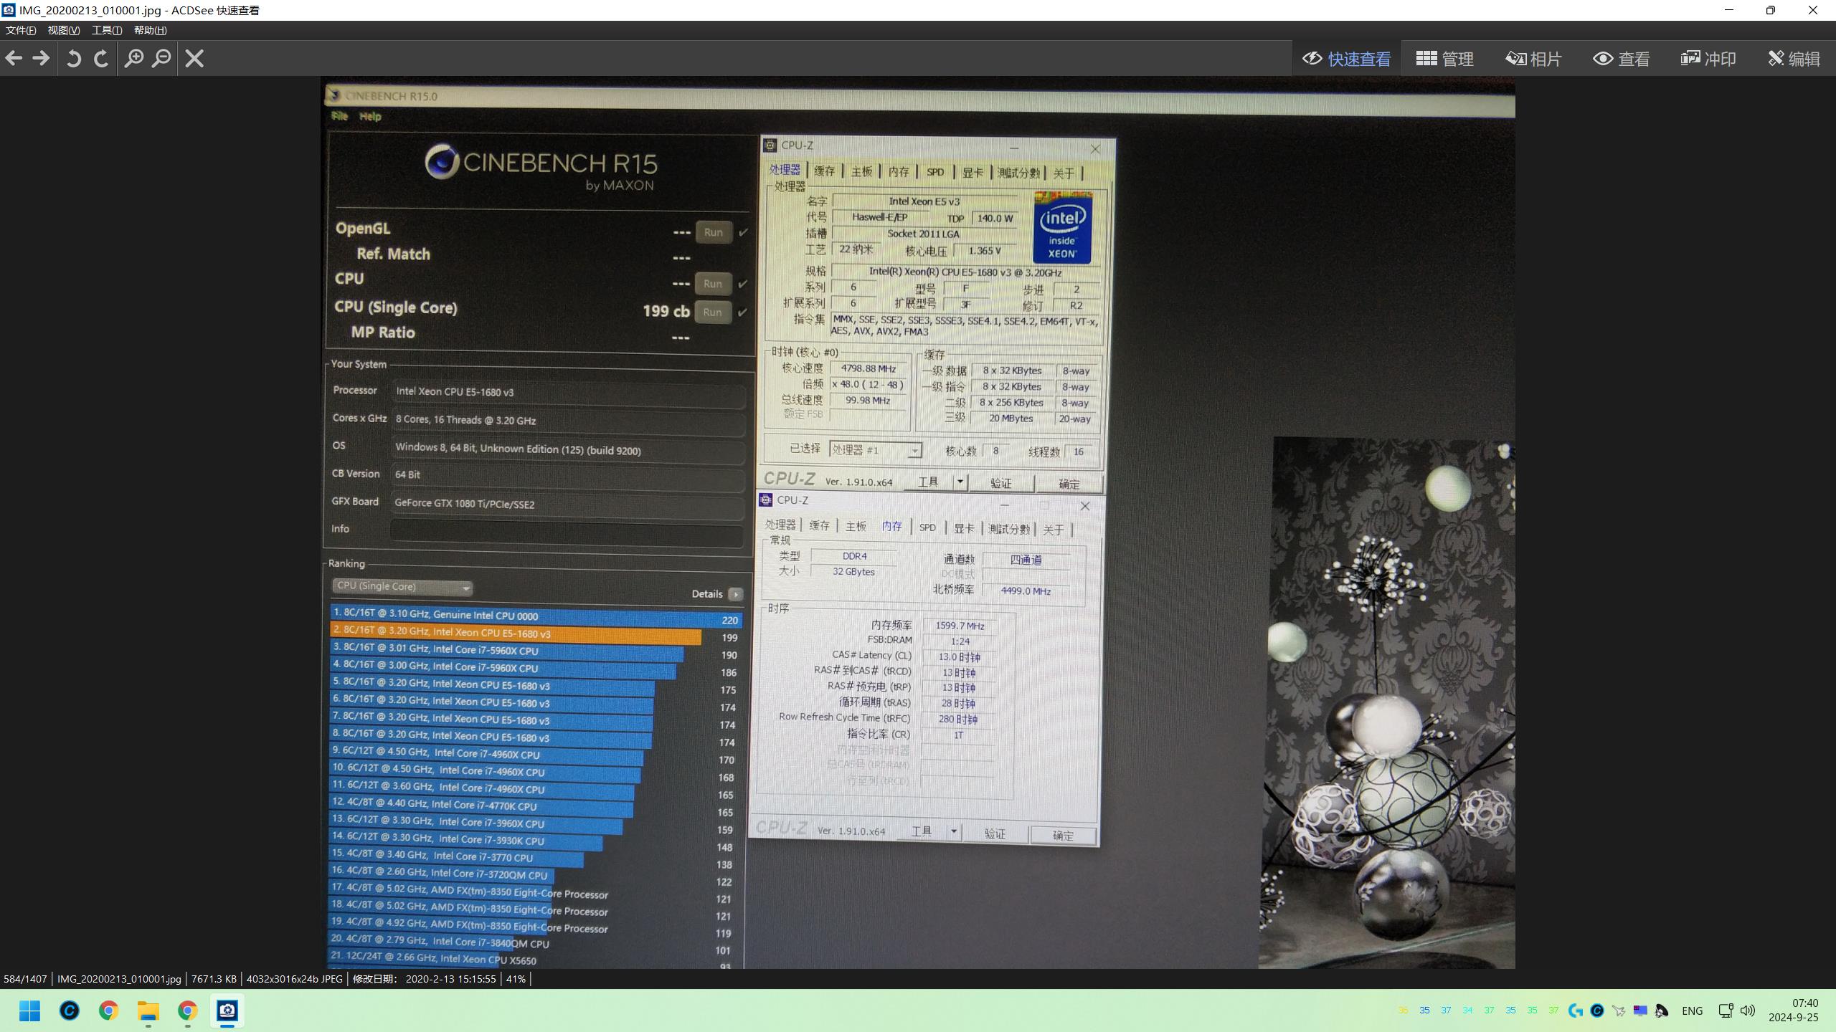This screenshot has height=1032, width=1836.
Task: Click the 修改日期 2020-2-13 entry
Action: (424, 979)
